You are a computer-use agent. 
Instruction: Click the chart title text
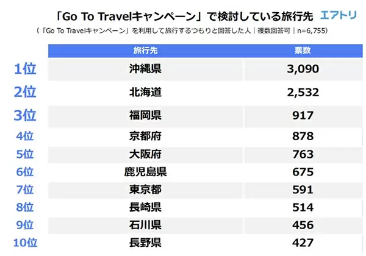tap(184, 16)
